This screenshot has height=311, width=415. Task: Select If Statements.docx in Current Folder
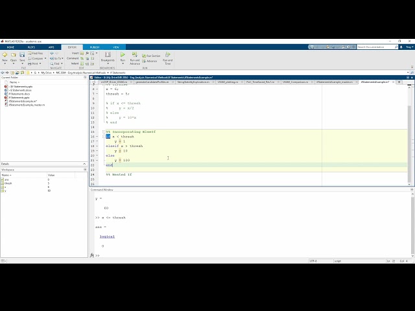click(19, 94)
